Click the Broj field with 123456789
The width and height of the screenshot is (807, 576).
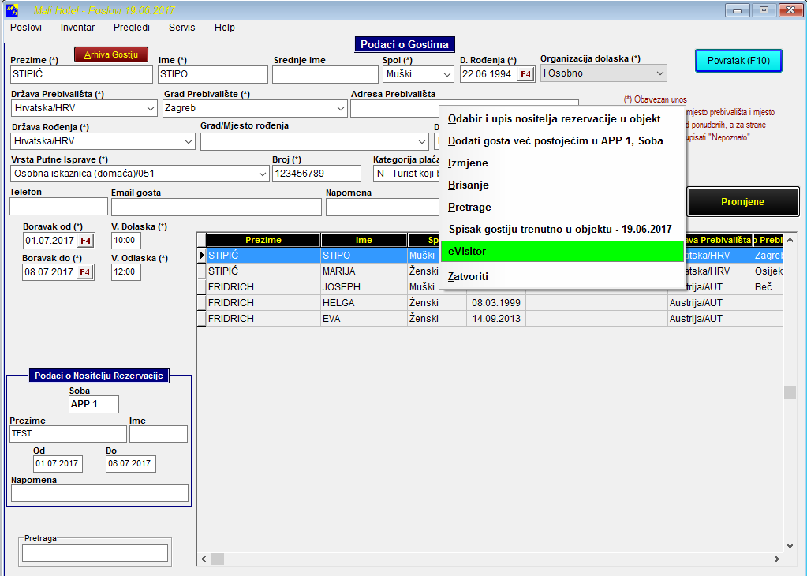(316, 174)
